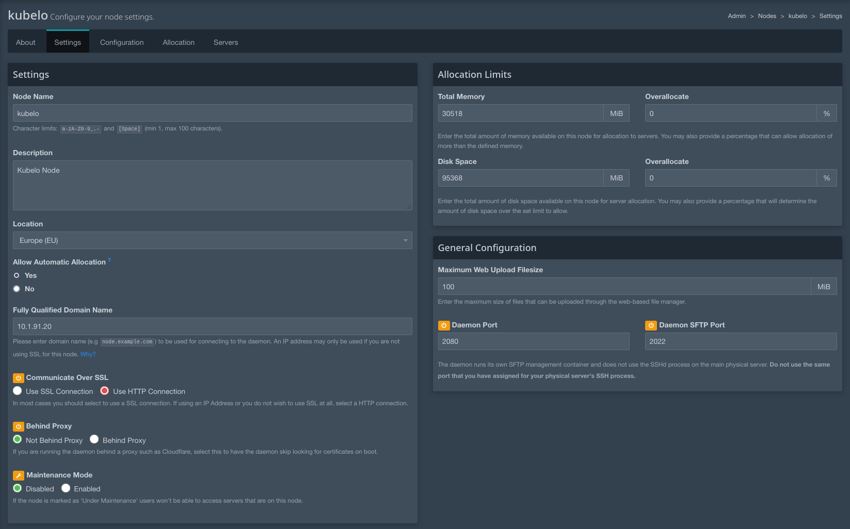Focus the Node Name input field
This screenshot has height=529, width=850.
click(x=213, y=113)
